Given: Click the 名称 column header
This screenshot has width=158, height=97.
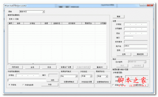Looking at the screenshot, I should click(x=18, y=23).
